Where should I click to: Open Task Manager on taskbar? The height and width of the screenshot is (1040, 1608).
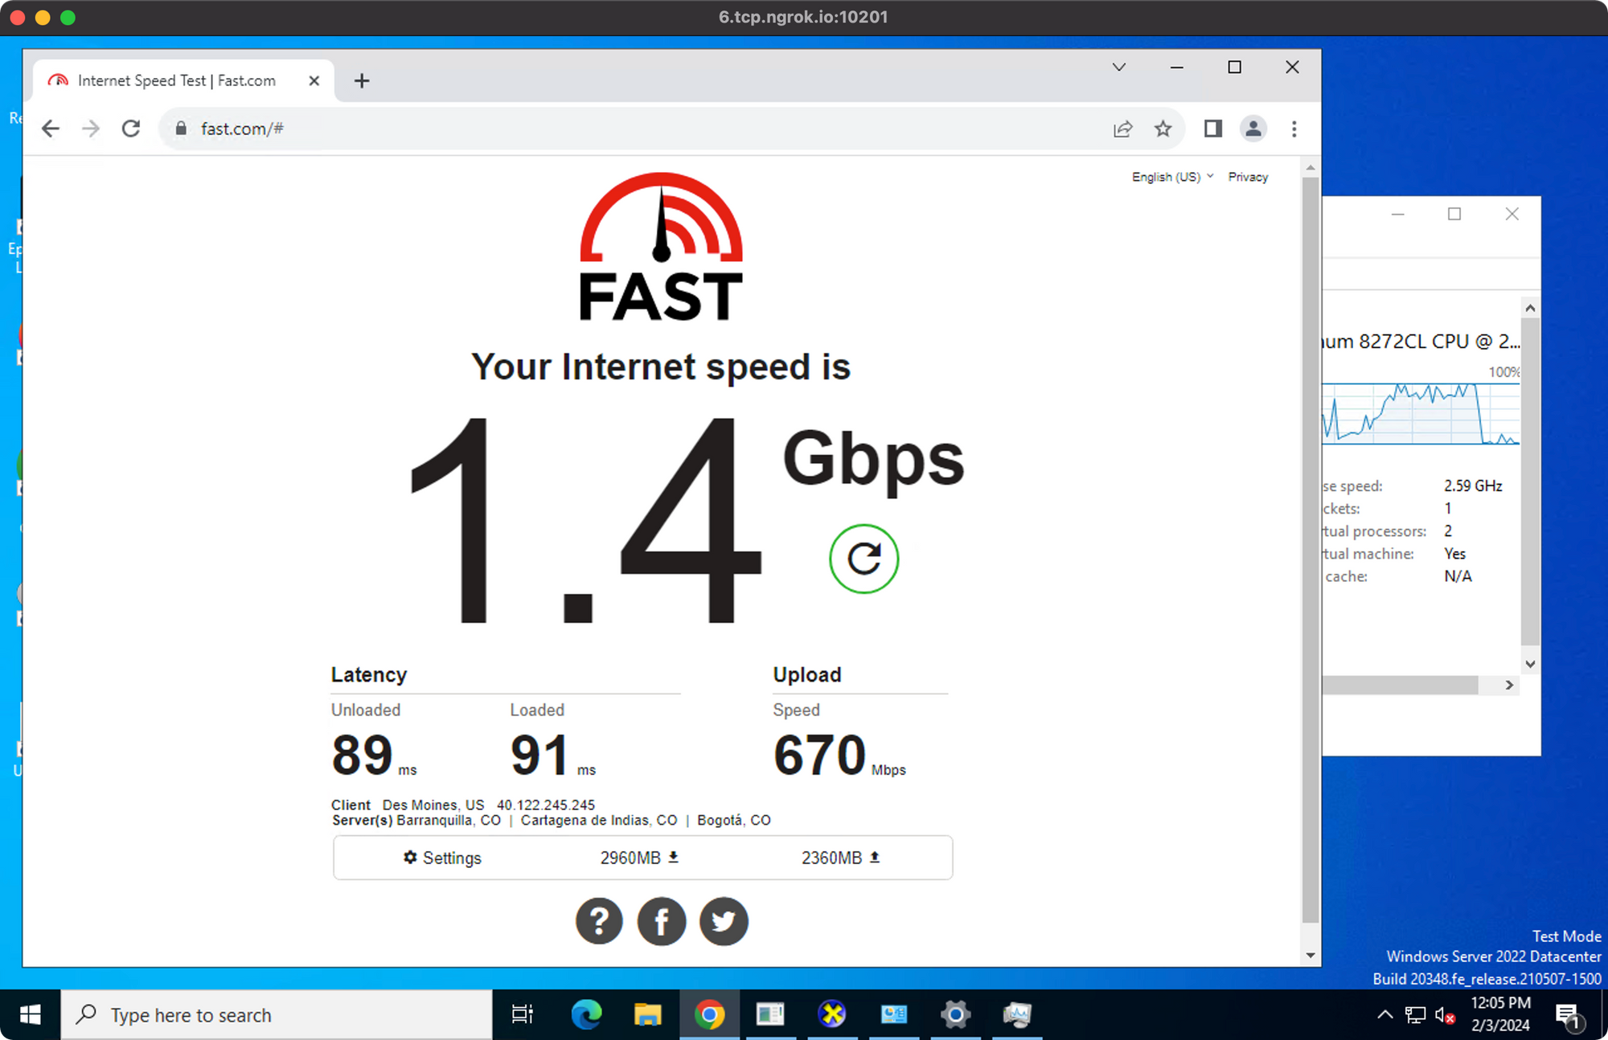(x=1016, y=1015)
